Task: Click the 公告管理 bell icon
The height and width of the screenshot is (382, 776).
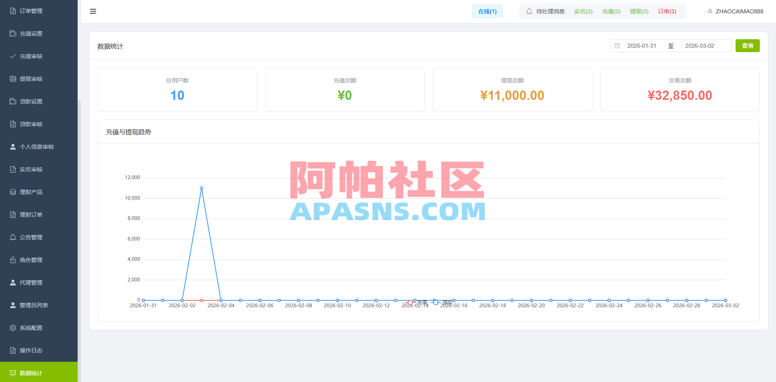Action: [13, 237]
